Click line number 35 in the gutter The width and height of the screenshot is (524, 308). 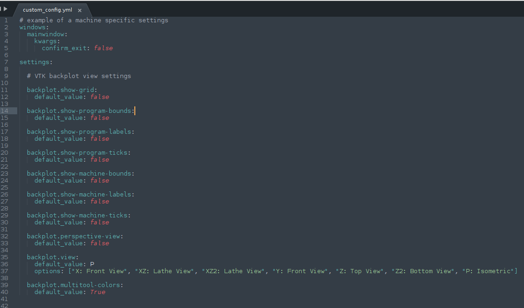4,257
